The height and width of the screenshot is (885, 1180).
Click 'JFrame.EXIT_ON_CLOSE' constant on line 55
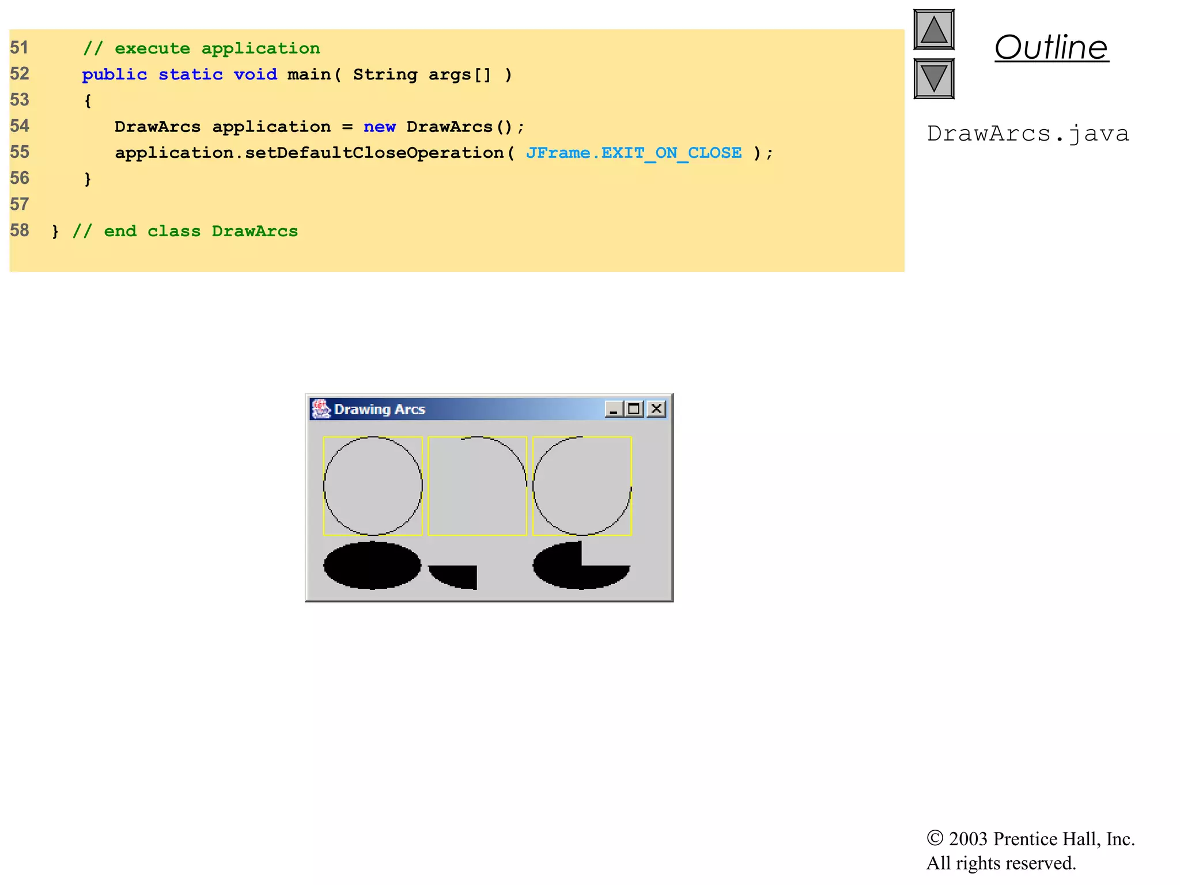634,153
